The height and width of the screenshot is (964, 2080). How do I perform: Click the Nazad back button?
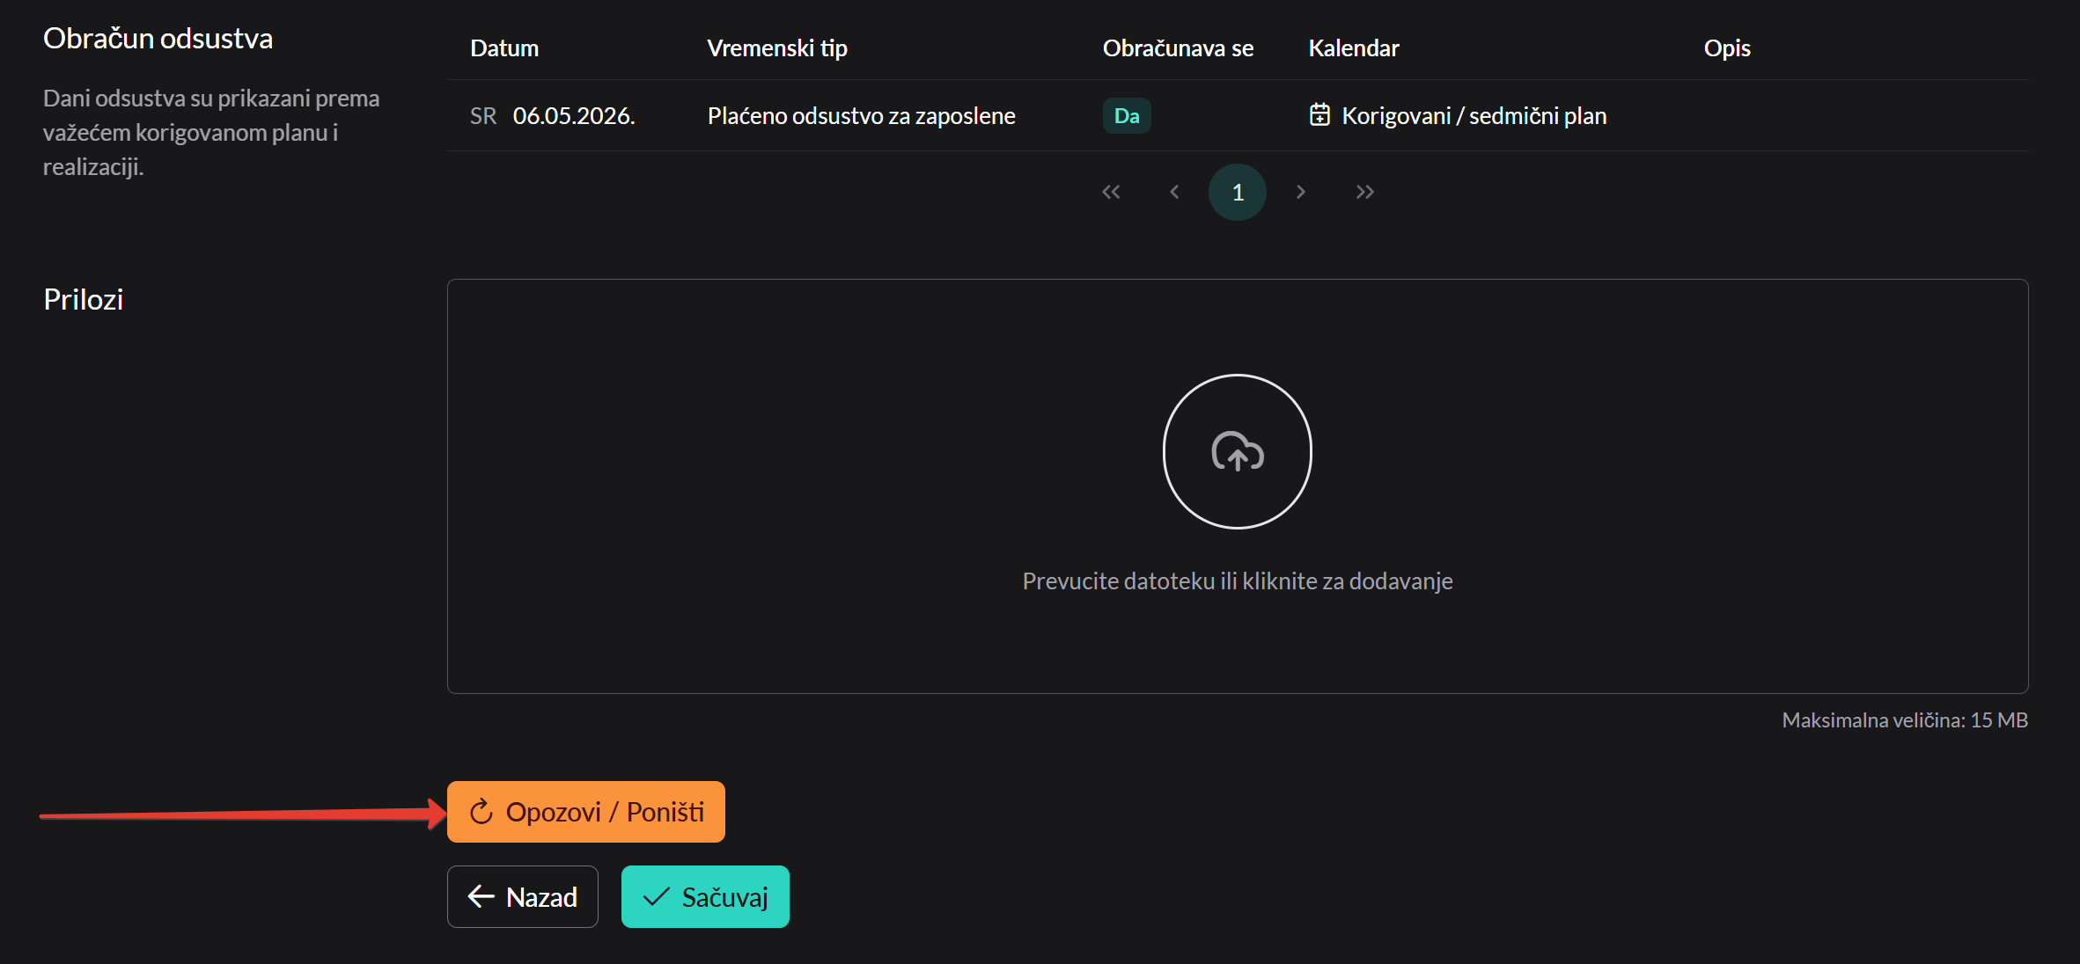coord(523,896)
